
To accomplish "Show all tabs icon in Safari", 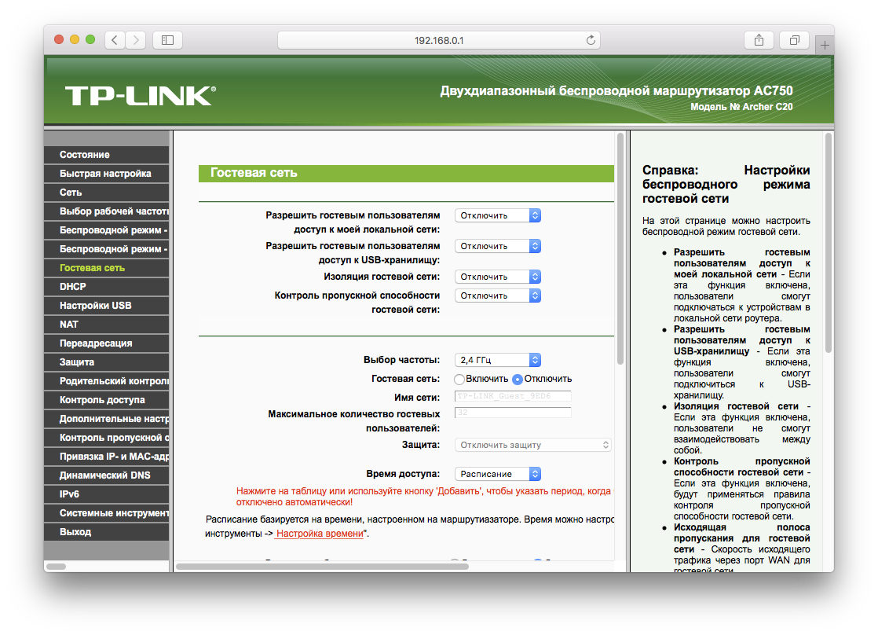I will (795, 40).
